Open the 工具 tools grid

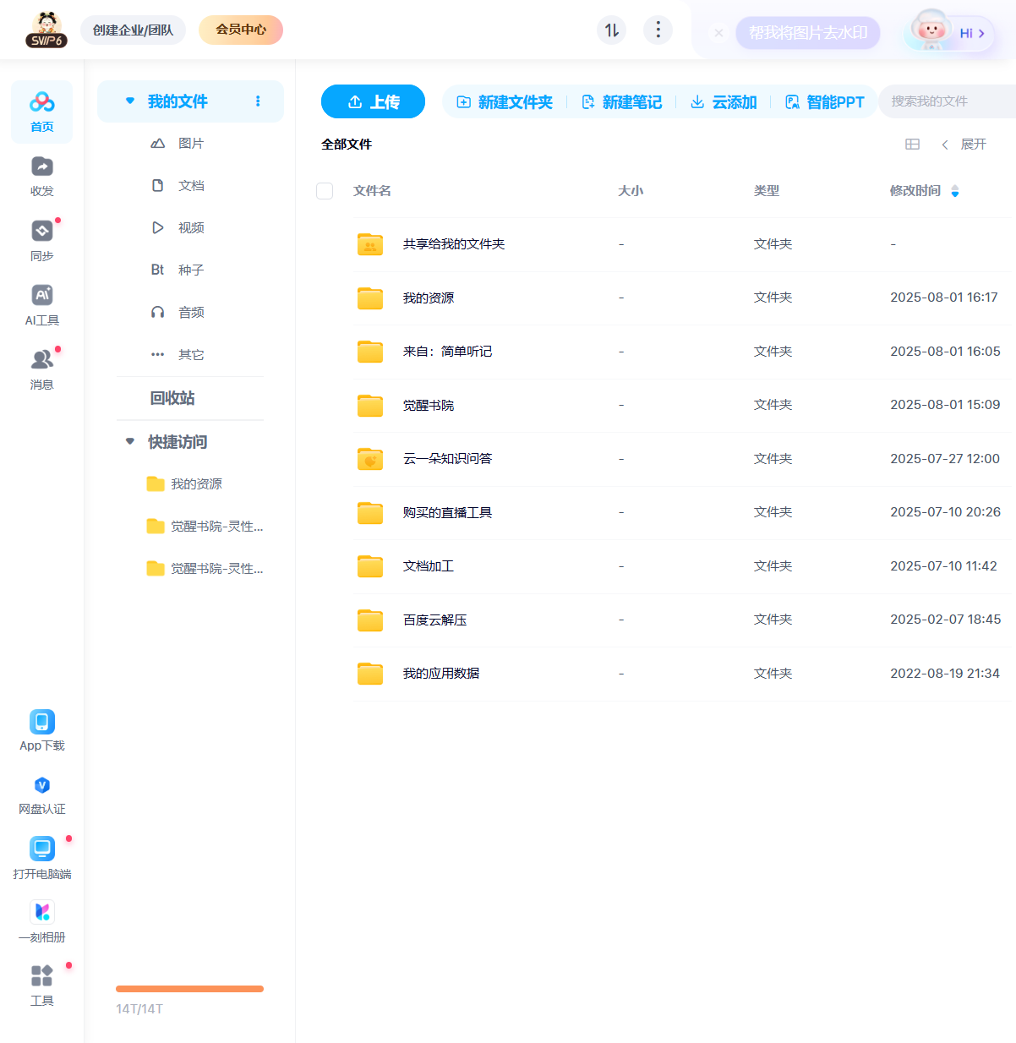(x=42, y=975)
